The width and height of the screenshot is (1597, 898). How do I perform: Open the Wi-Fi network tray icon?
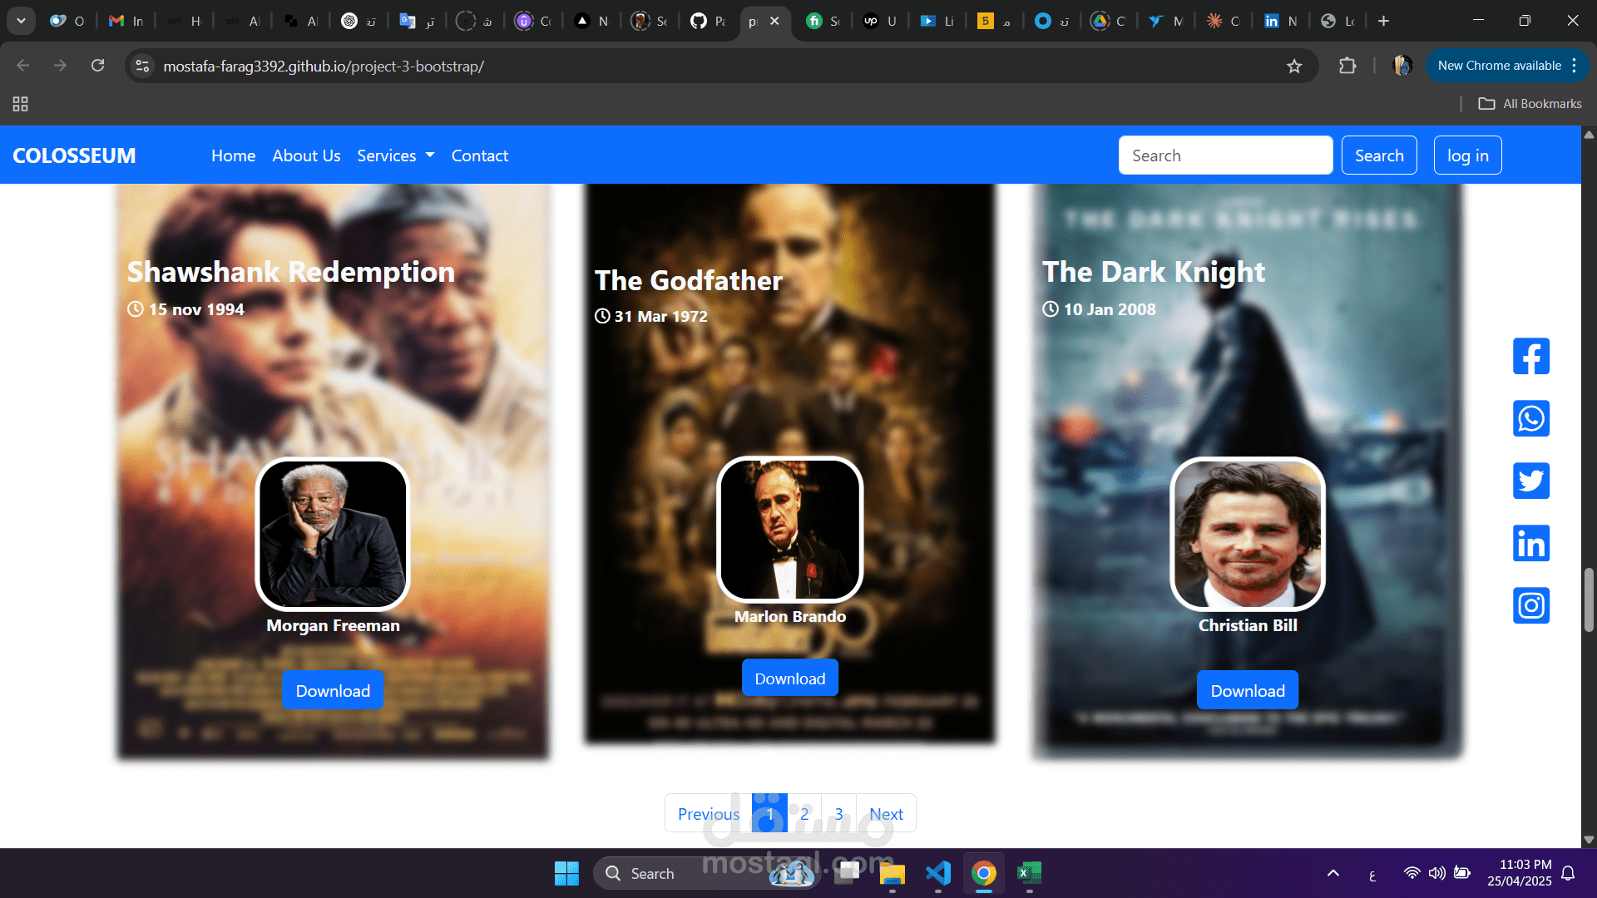[1412, 873]
